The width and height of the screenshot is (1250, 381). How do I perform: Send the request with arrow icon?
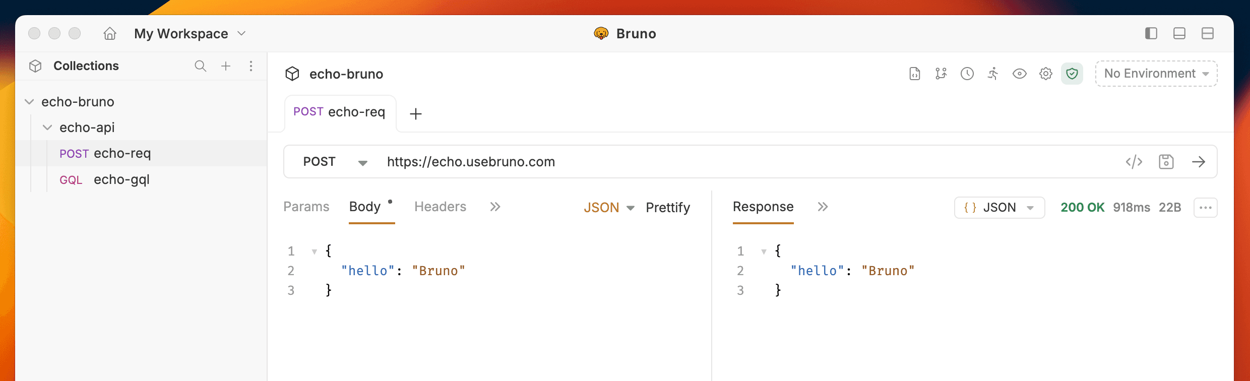1199,162
